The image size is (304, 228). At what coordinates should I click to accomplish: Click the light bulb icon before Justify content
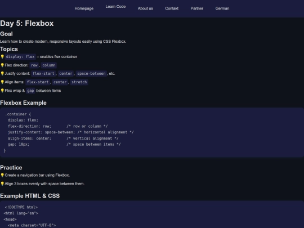2,74
